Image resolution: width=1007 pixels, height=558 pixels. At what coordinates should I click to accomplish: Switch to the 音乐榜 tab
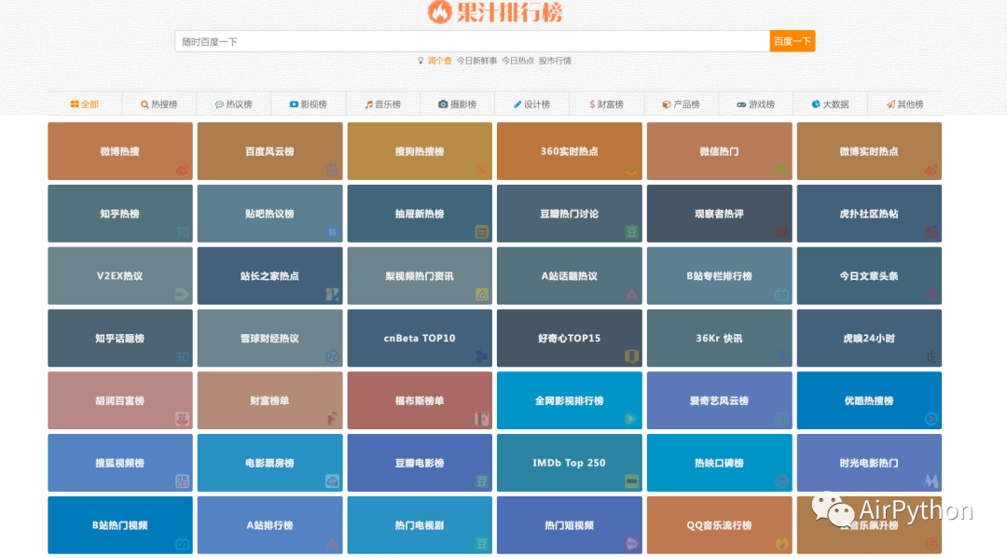(x=383, y=105)
